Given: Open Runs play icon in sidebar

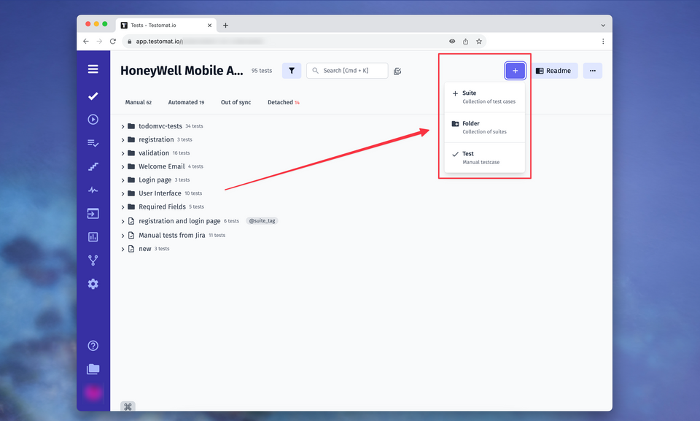Looking at the screenshot, I should tap(93, 120).
